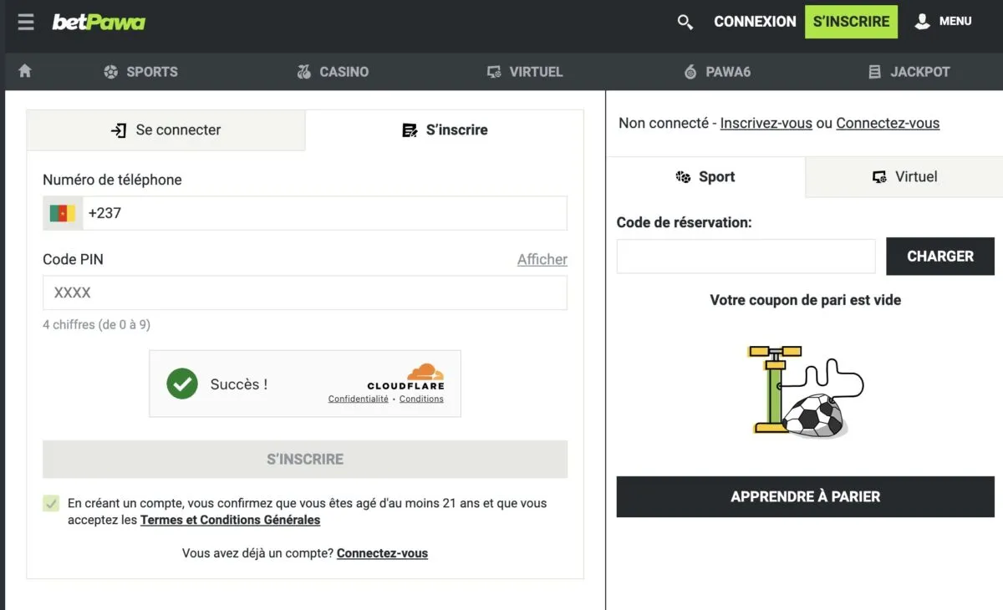This screenshot has width=1003, height=610.
Task: Toggle the age and terms checkbox
Action: point(52,503)
